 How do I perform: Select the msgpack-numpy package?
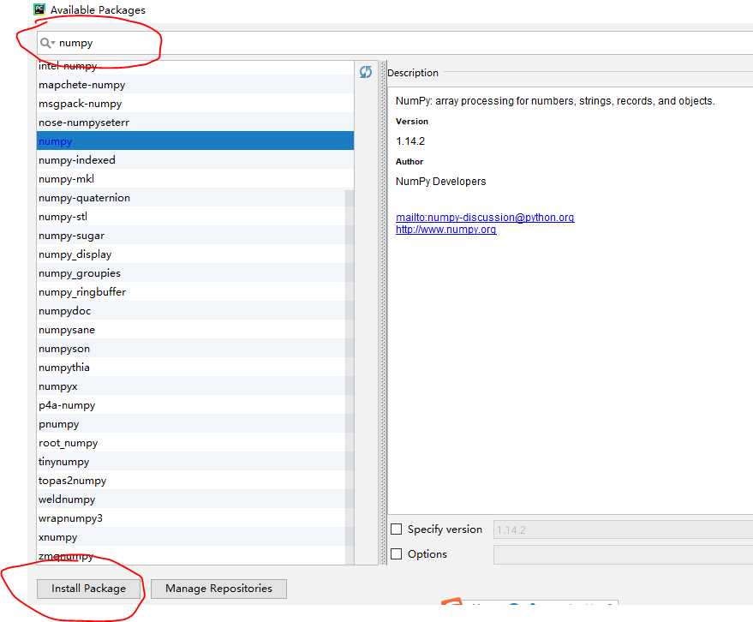pos(195,104)
